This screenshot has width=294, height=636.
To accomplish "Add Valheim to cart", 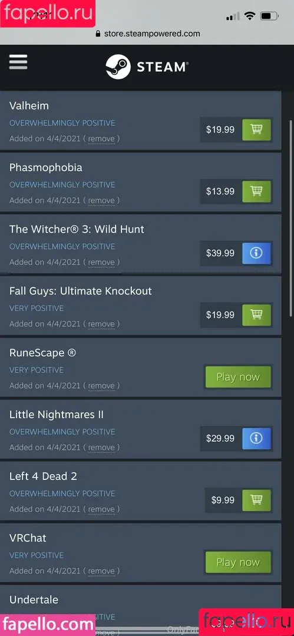I will (x=256, y=130).
